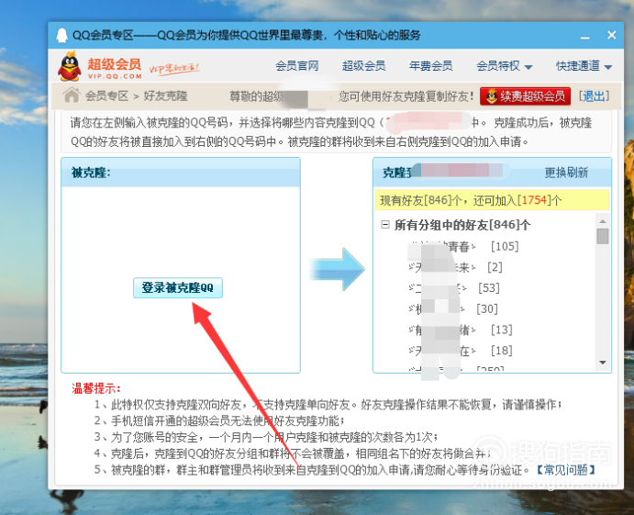Click the 登录被克隆QQ button
Image resolution: width=634 pixels, height=515 pixels.
(x=178, y=287)
